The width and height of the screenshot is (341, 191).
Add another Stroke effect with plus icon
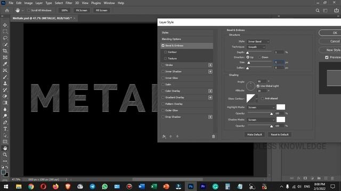point(210,65)
